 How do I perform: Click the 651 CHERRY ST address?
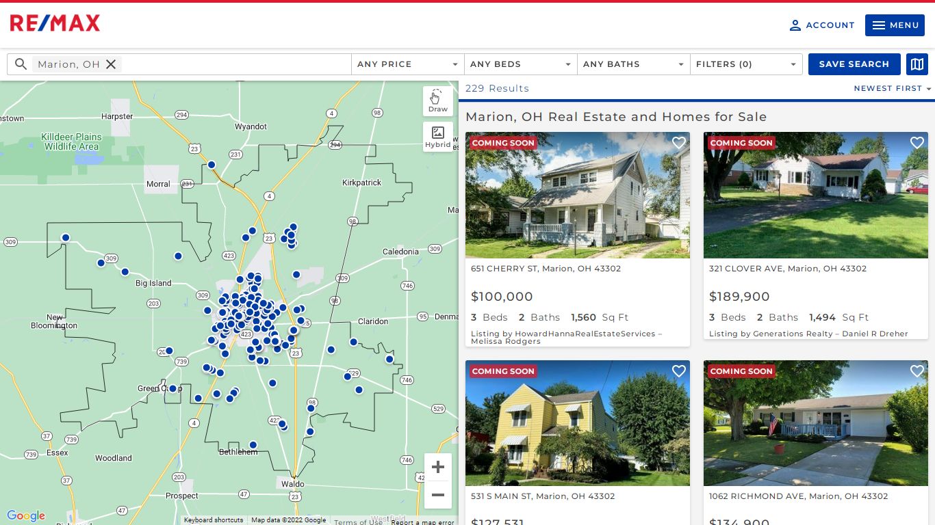tap(546, 269)
